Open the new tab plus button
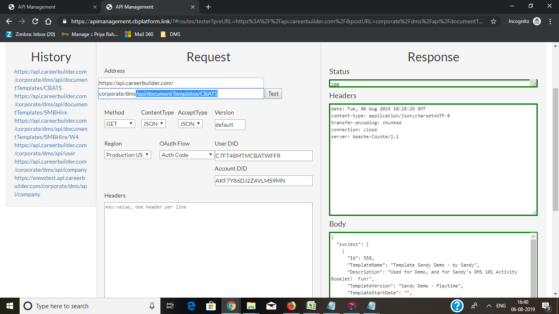 (x=208, y=7)
